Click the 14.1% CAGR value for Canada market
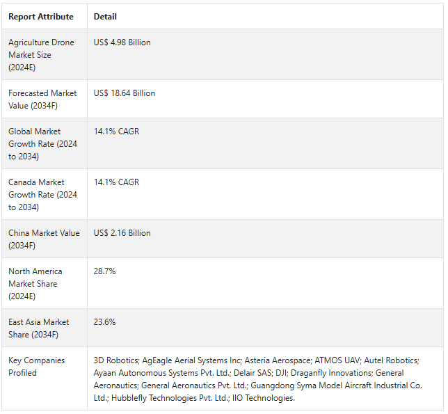The width and height of the screenshot is (448, 414). pos(116,182)
